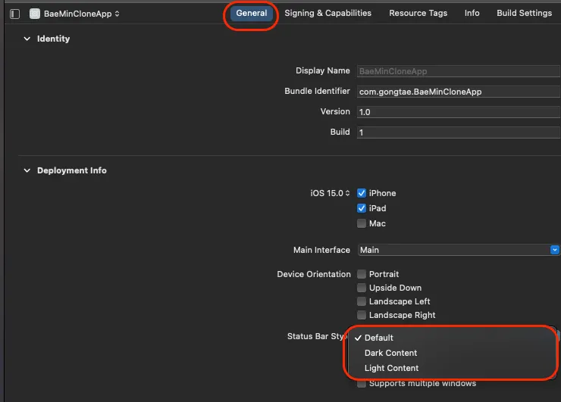Open the Main Interface dropdown

click(x=458, y=250)
